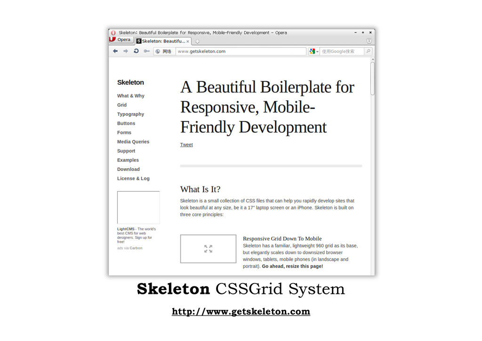Click the Responsive Grid Down To Mobile heading
This screenshot has width=482, height=341.
(282, 239)
